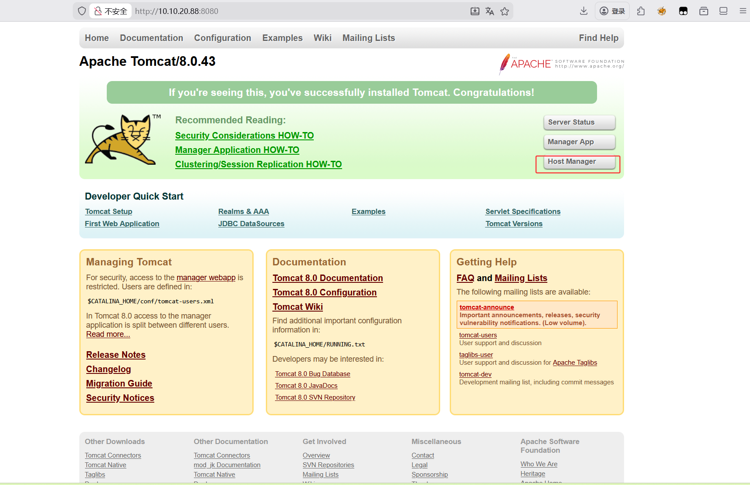Image resolution: width=750 pixels, height=485 pixels.
Task: Open the extensions puzzle icon
Action: pyautogui.click(x=641, y=11)
